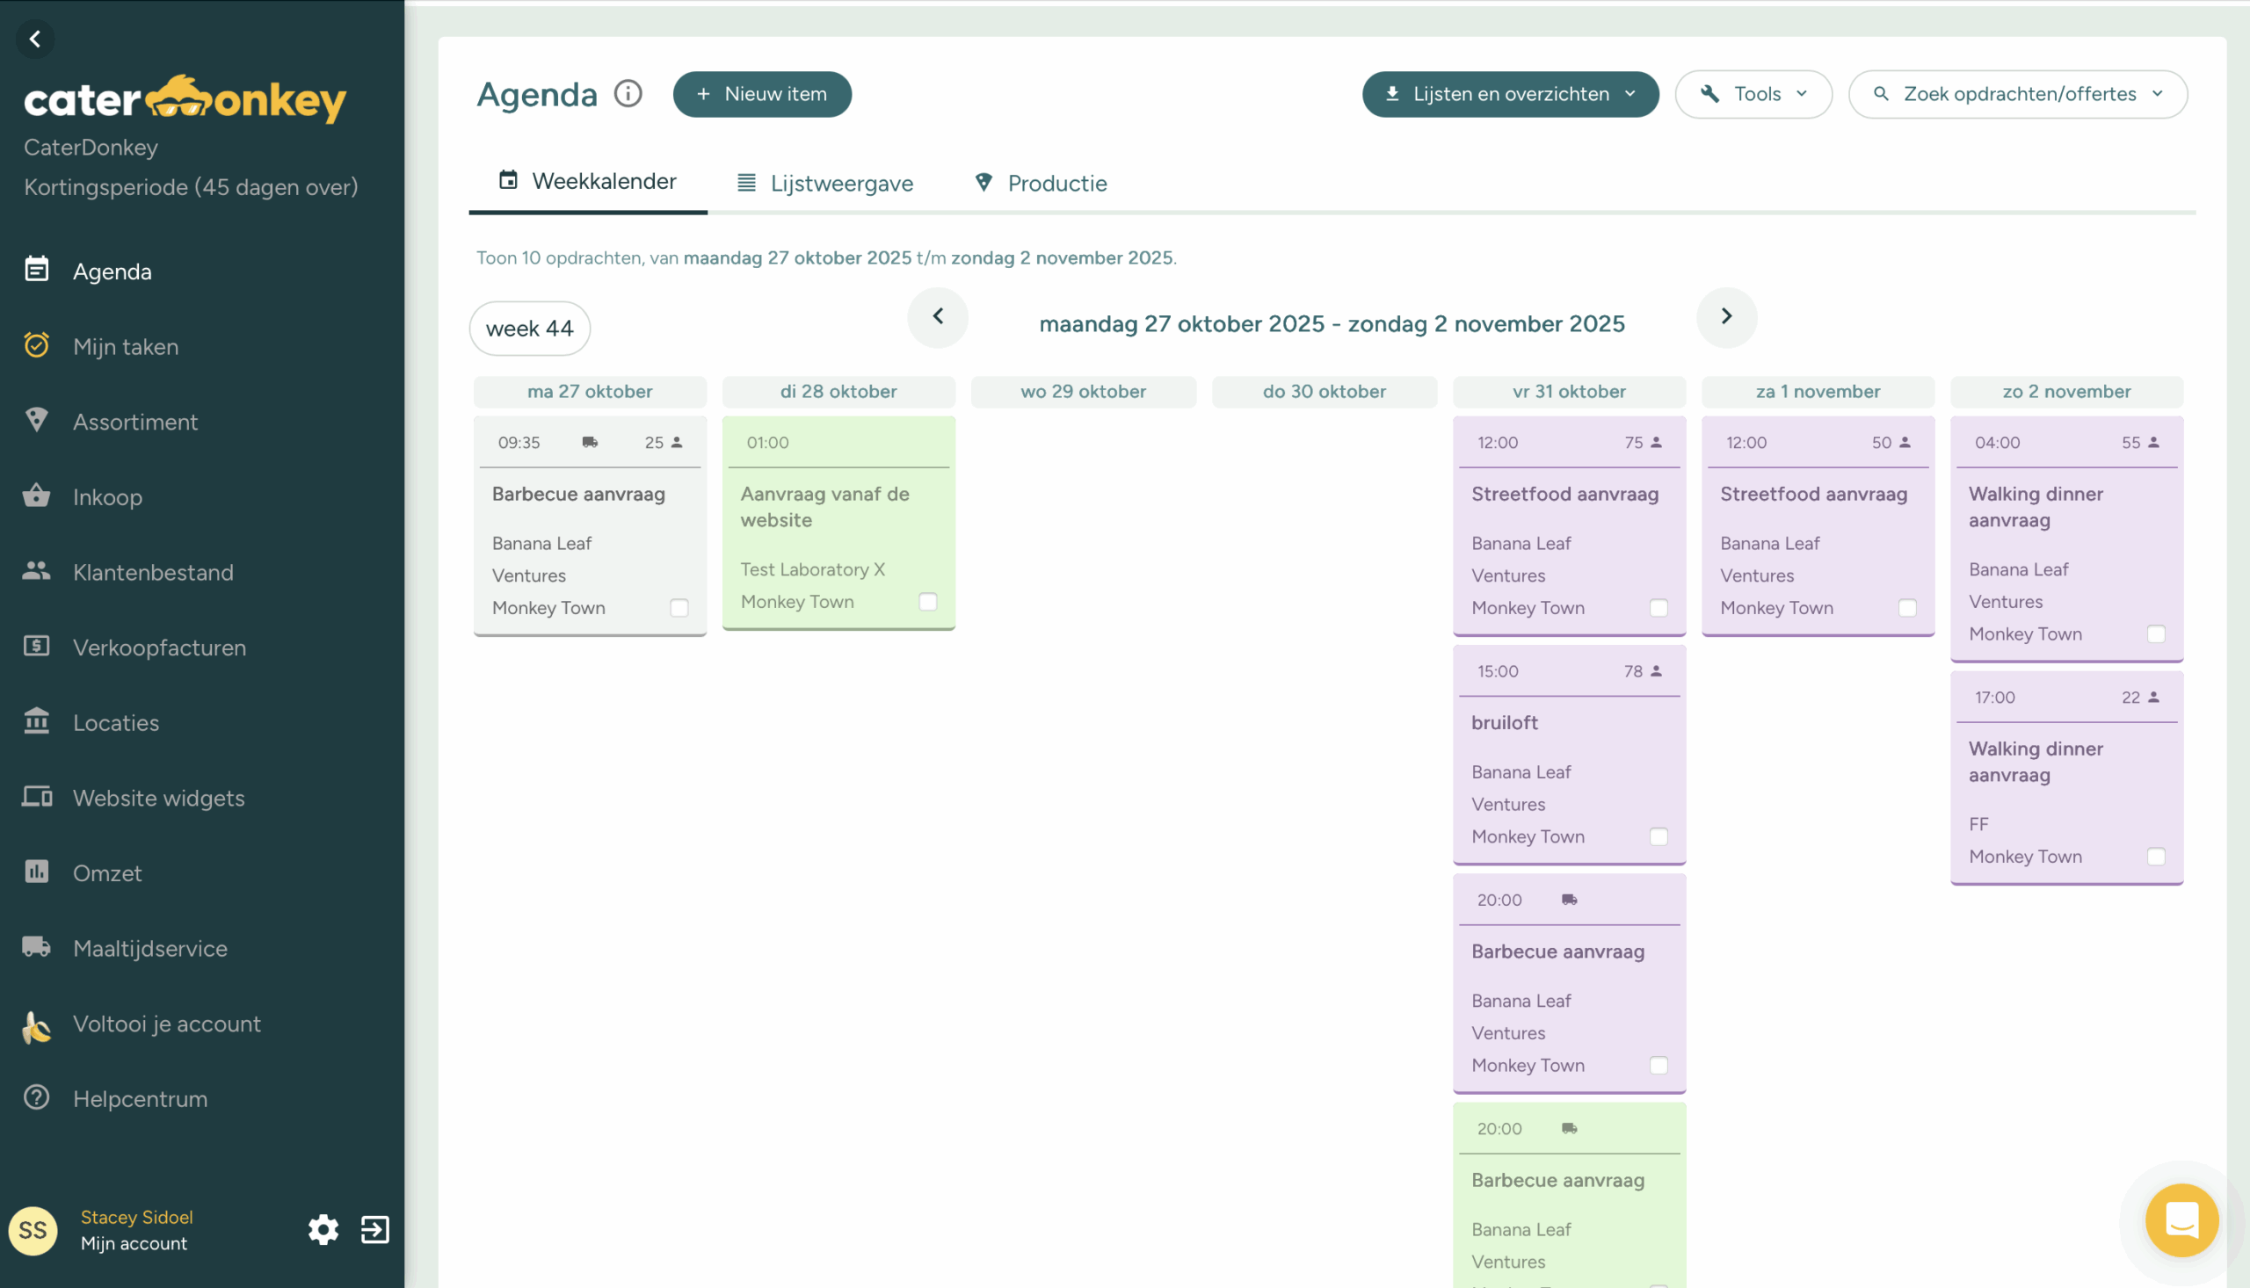The width and height of the screenshot is (2250, 1288).
Task: Switch to Productie tab
Action: click(x=1041, y=183)
